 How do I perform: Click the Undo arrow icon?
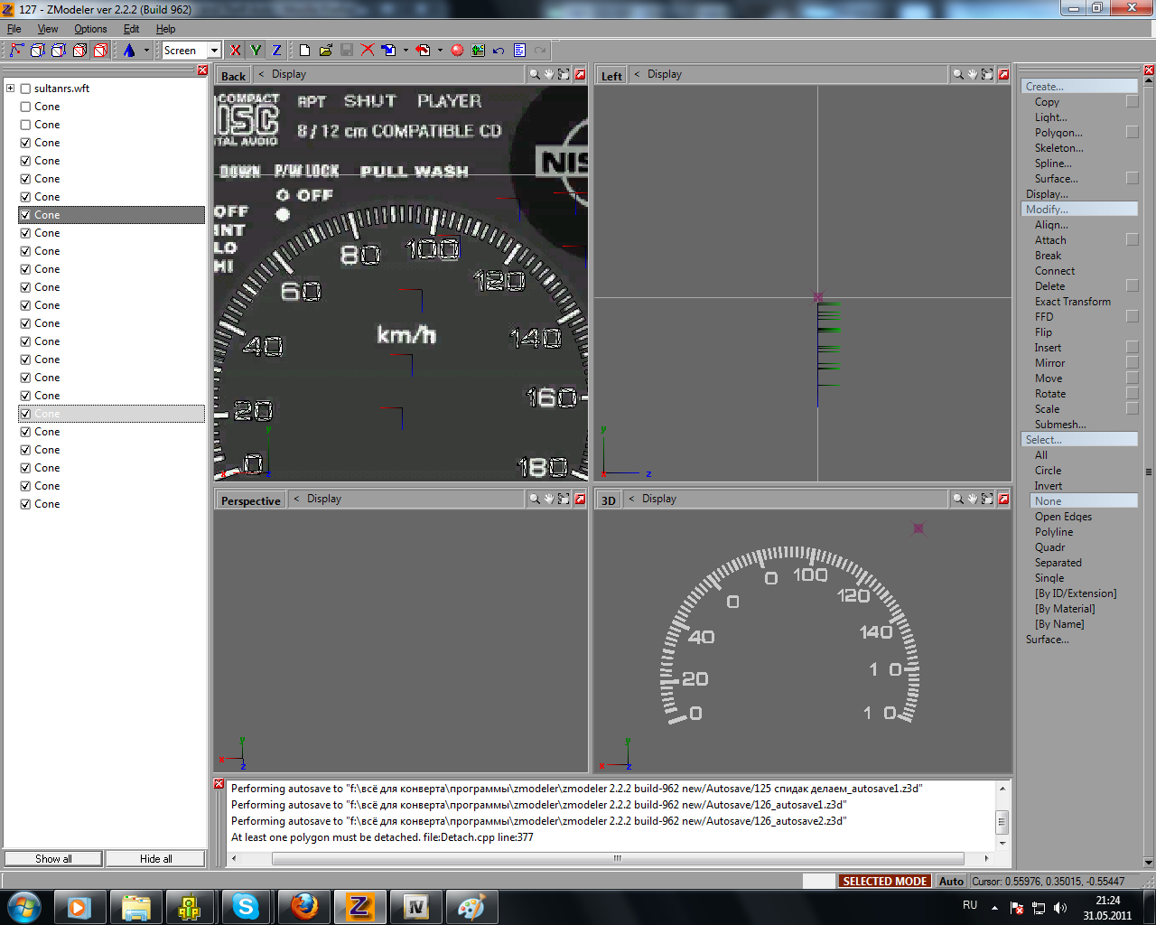pos(499,51)
